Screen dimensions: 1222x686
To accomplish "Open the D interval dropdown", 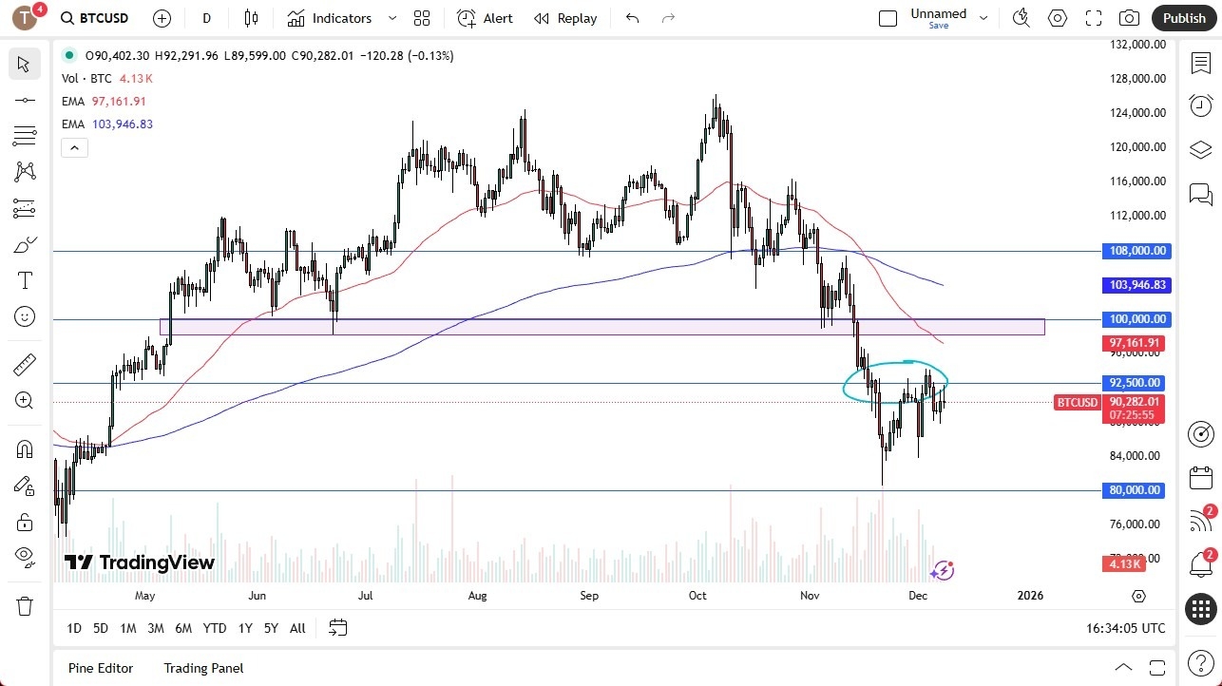I will coord(206,18).
